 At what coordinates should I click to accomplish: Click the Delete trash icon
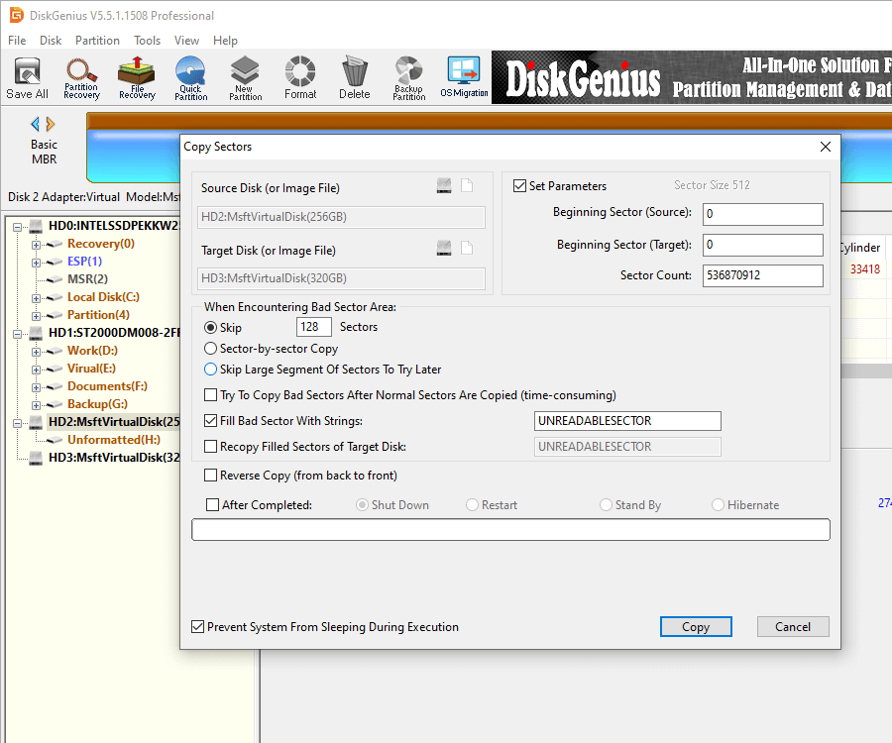[x=355, y=78]
